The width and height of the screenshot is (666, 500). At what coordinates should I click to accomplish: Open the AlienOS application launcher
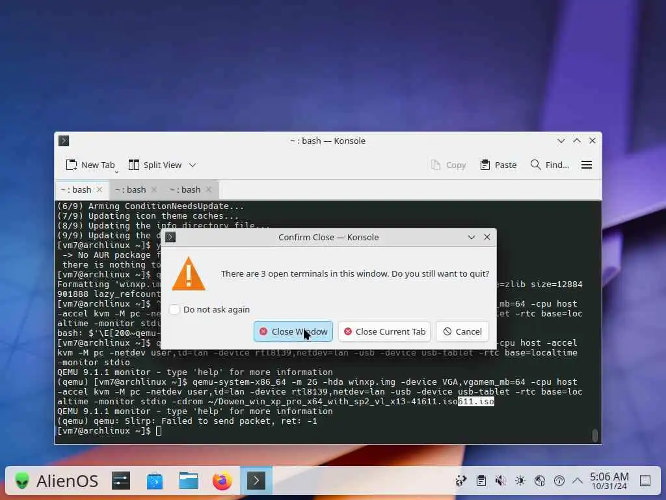click(56, 481)
